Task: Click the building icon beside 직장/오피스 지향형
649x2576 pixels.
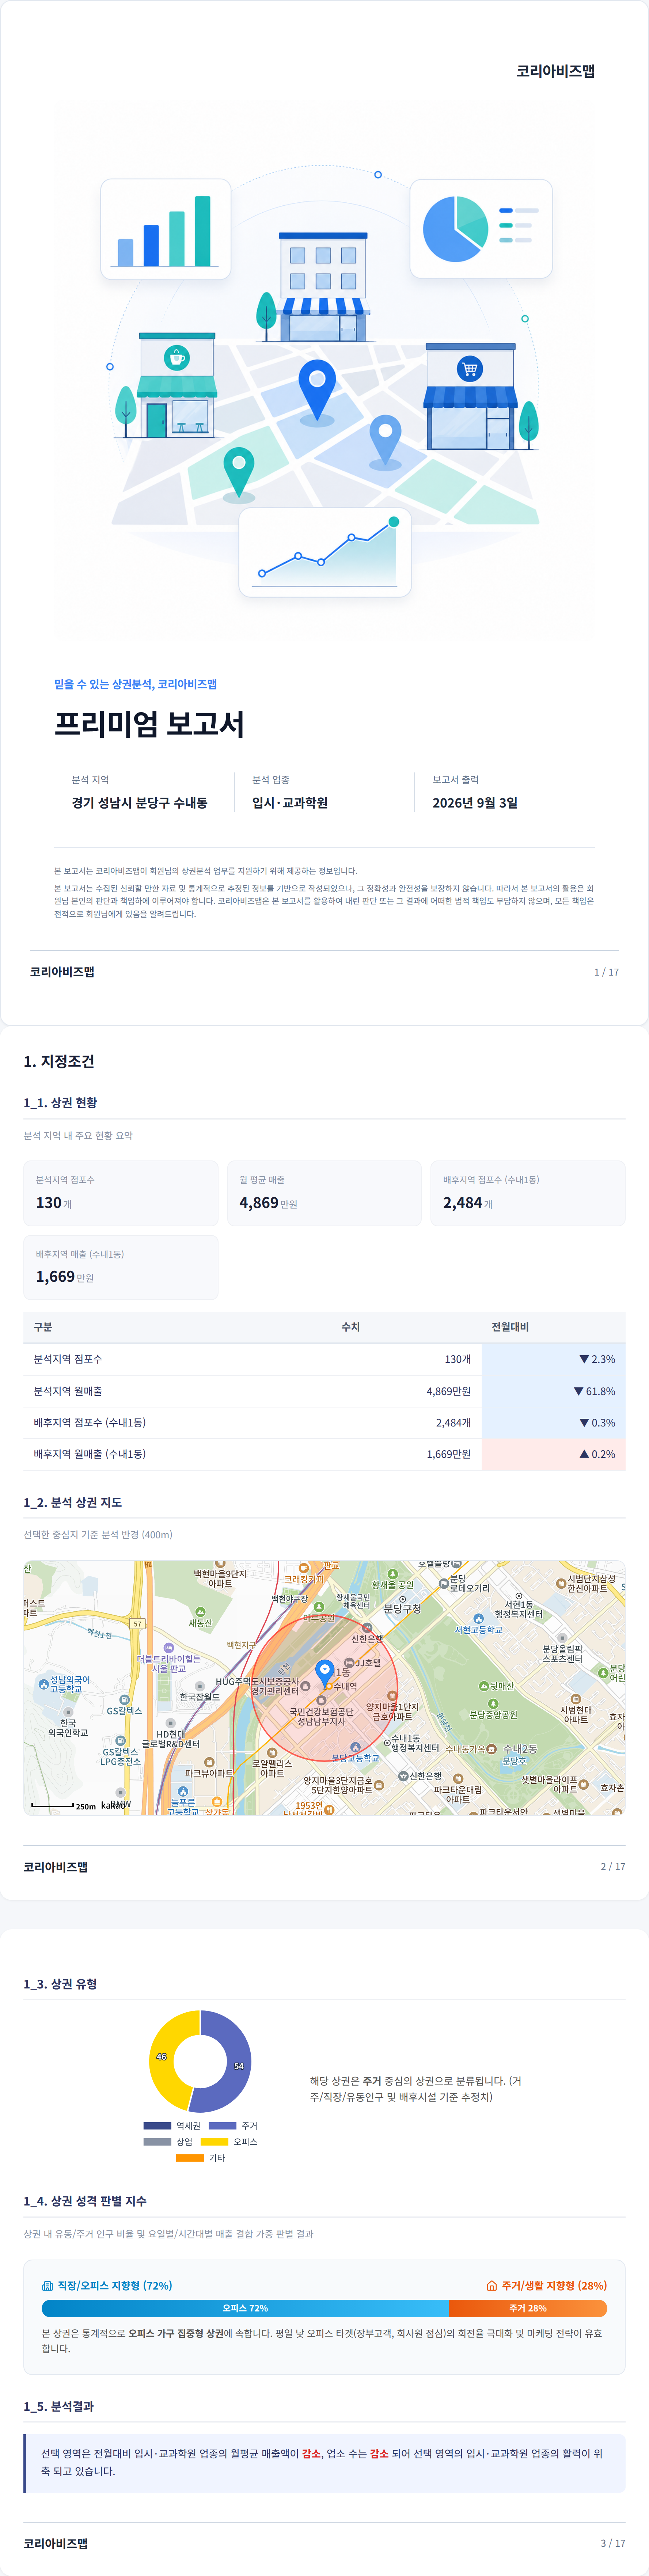Action: click(x=47, y=2285)
